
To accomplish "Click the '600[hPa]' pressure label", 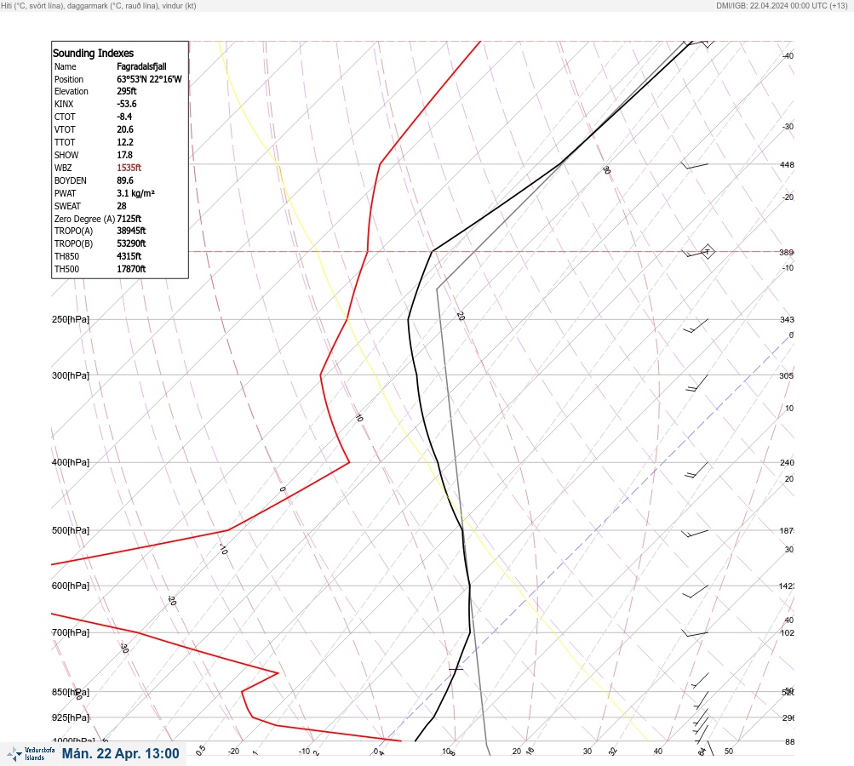I will (71, 586).
